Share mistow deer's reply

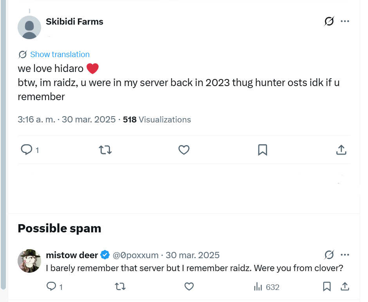click(x=345, y=287)
